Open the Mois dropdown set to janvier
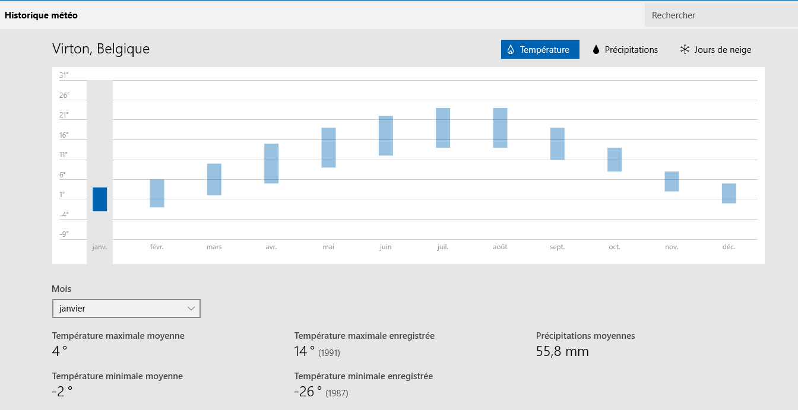Image resolution: width=798 pixels, height=410 pixels. click(x=126, y=309)
